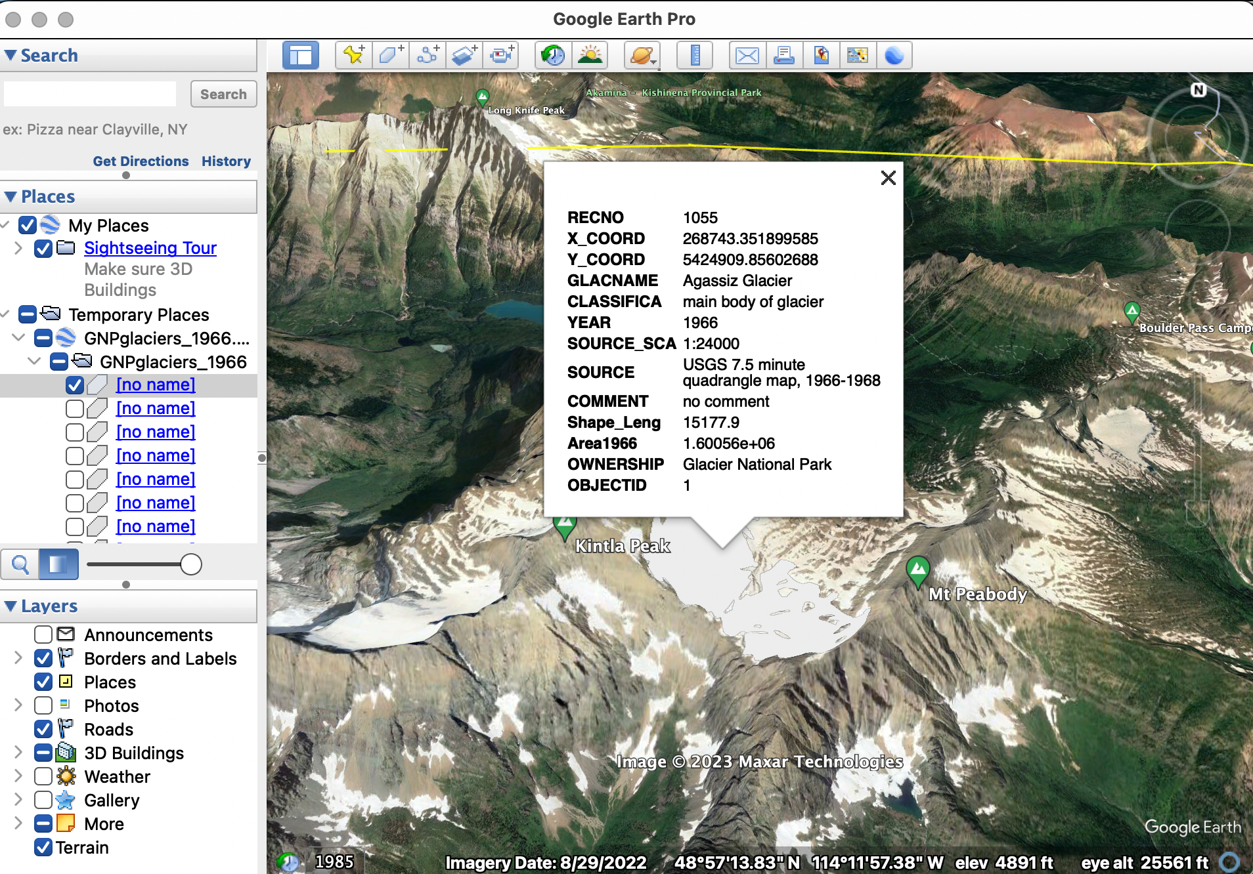This screenshot has height=874, width=1253.
Task: Toggle the Places panel view button
Action: [x=58, y=564]
